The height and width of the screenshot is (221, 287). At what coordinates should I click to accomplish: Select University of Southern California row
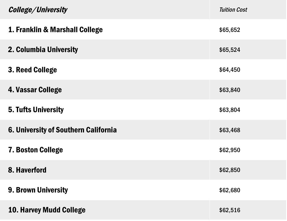coord(62,130)
